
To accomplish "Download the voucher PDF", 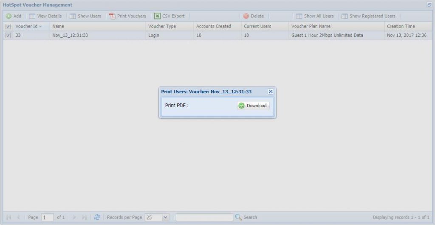I will [x=253, y=106].
